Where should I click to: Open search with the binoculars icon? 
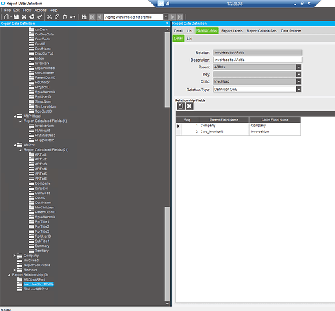84,17
